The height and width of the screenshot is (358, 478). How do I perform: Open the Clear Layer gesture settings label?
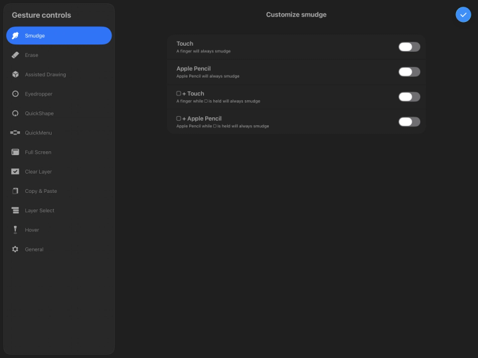point(39,172)
